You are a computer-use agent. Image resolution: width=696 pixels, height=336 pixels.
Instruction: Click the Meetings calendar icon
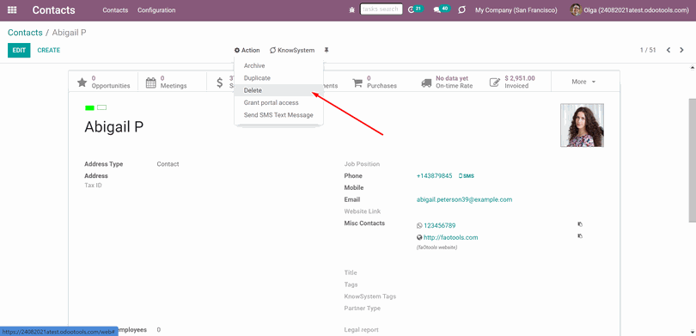[x=151, y=82]
